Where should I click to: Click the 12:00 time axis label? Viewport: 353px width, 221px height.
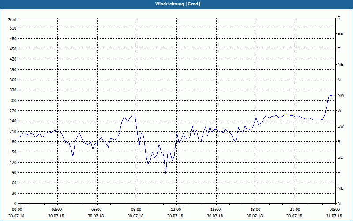point(175,209)
